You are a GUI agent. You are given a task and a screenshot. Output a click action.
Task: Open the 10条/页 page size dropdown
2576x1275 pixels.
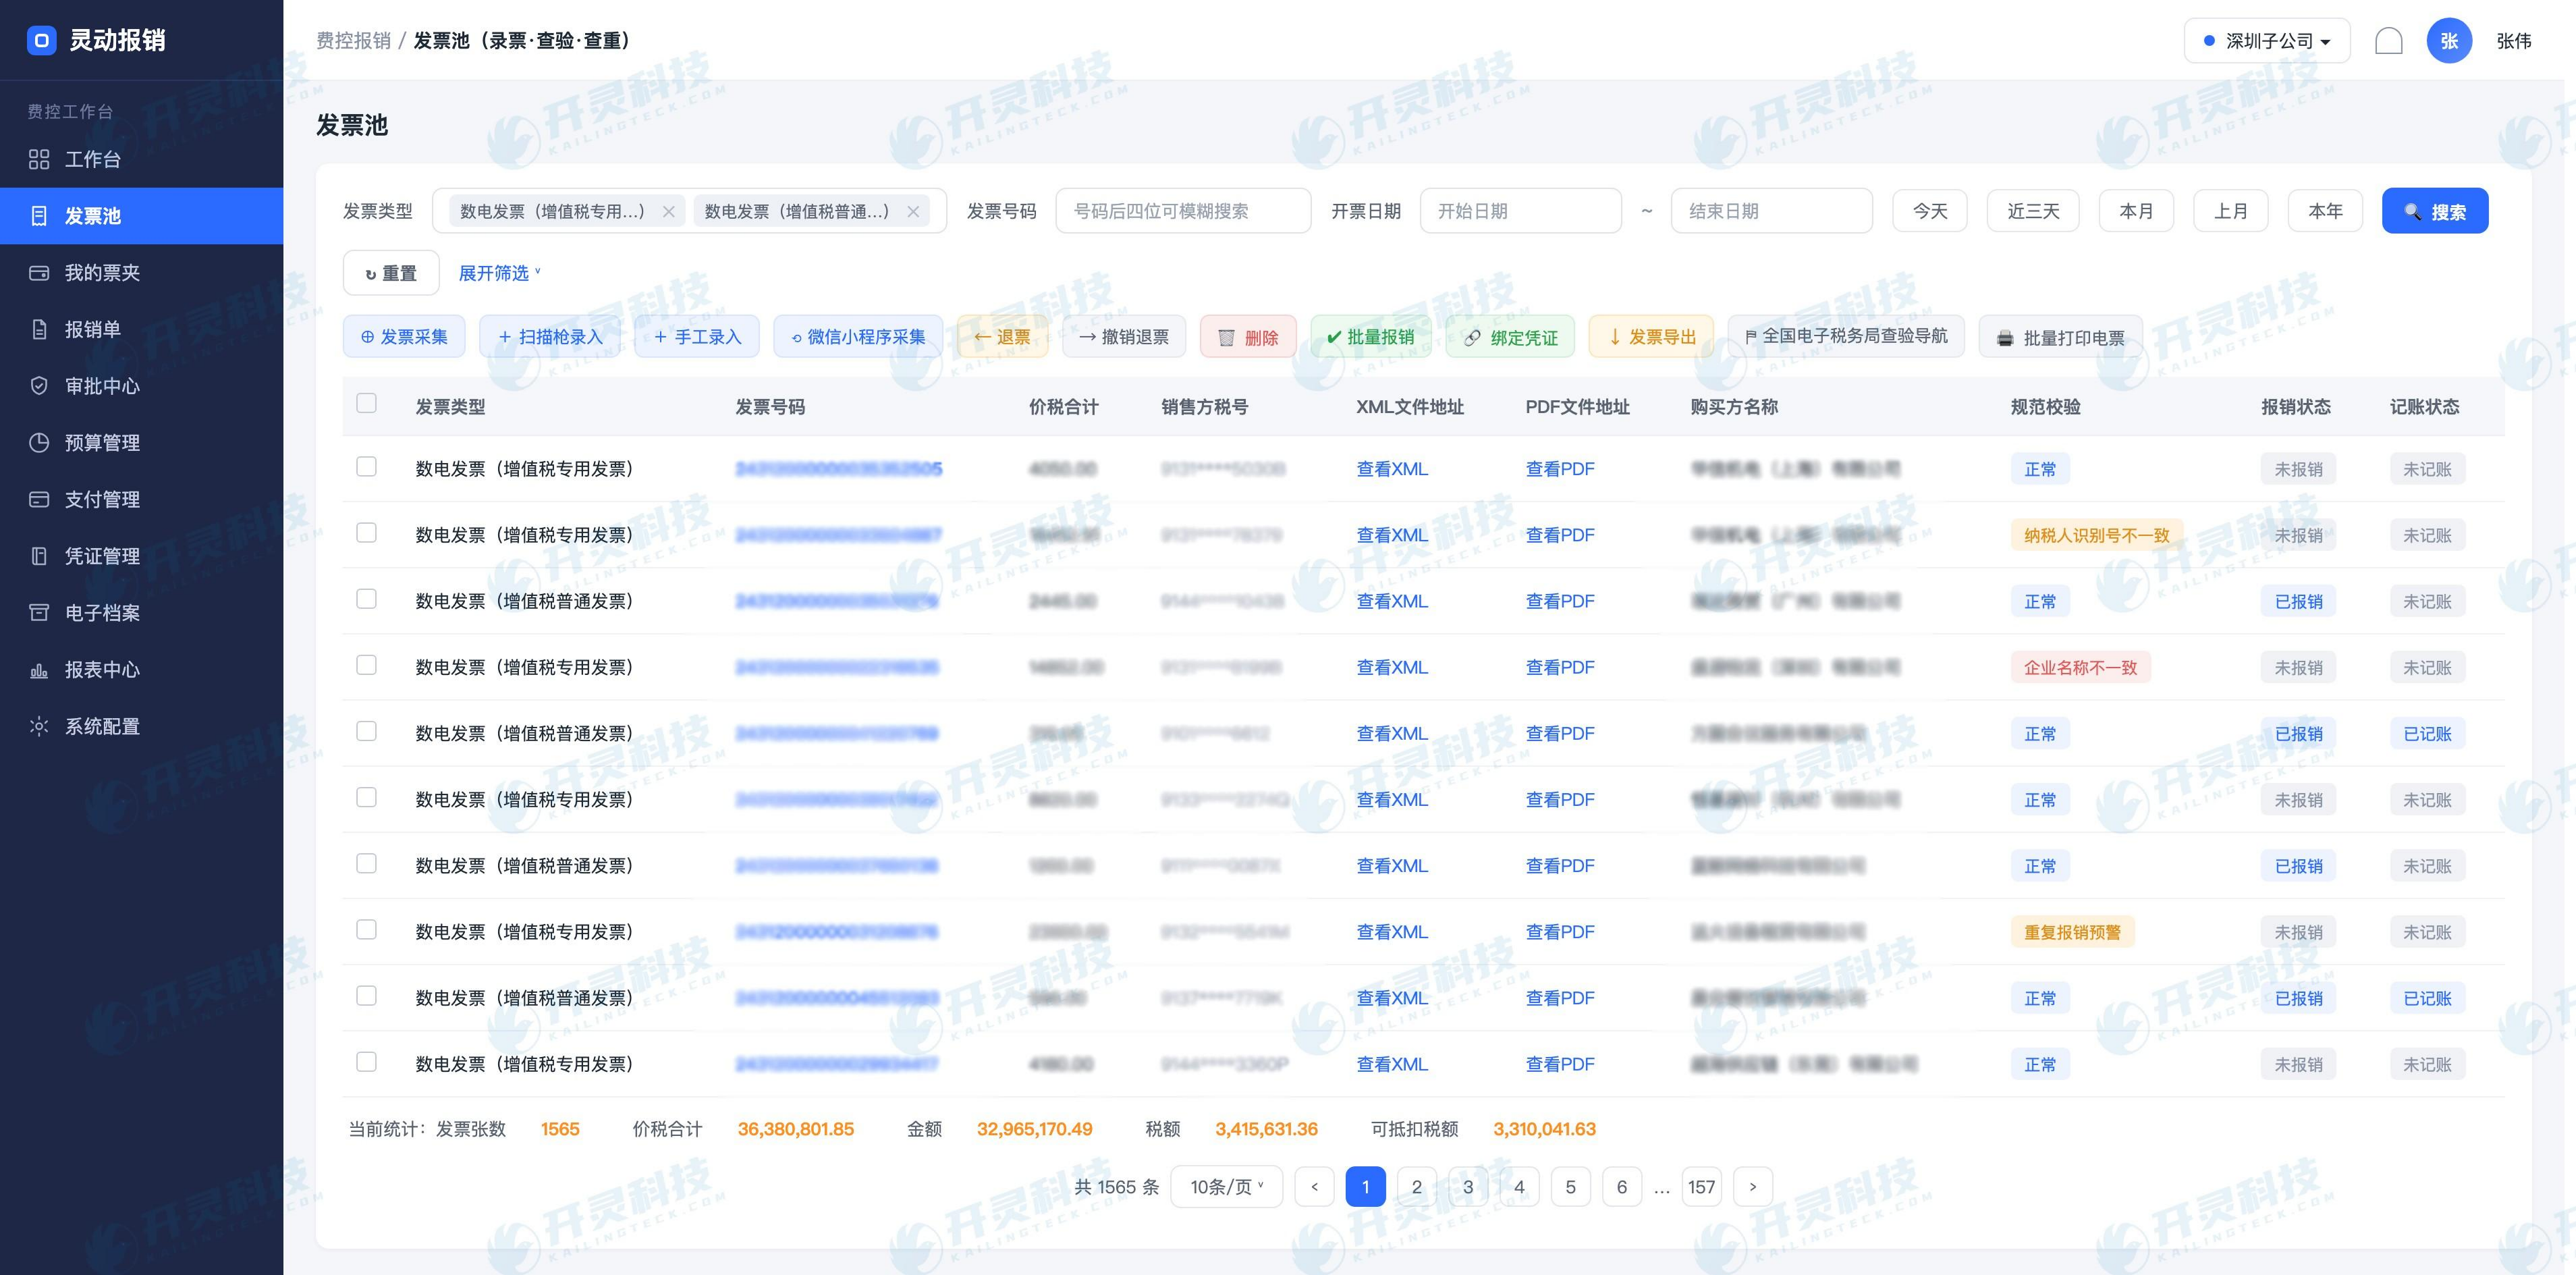tap(1226, 1187)
